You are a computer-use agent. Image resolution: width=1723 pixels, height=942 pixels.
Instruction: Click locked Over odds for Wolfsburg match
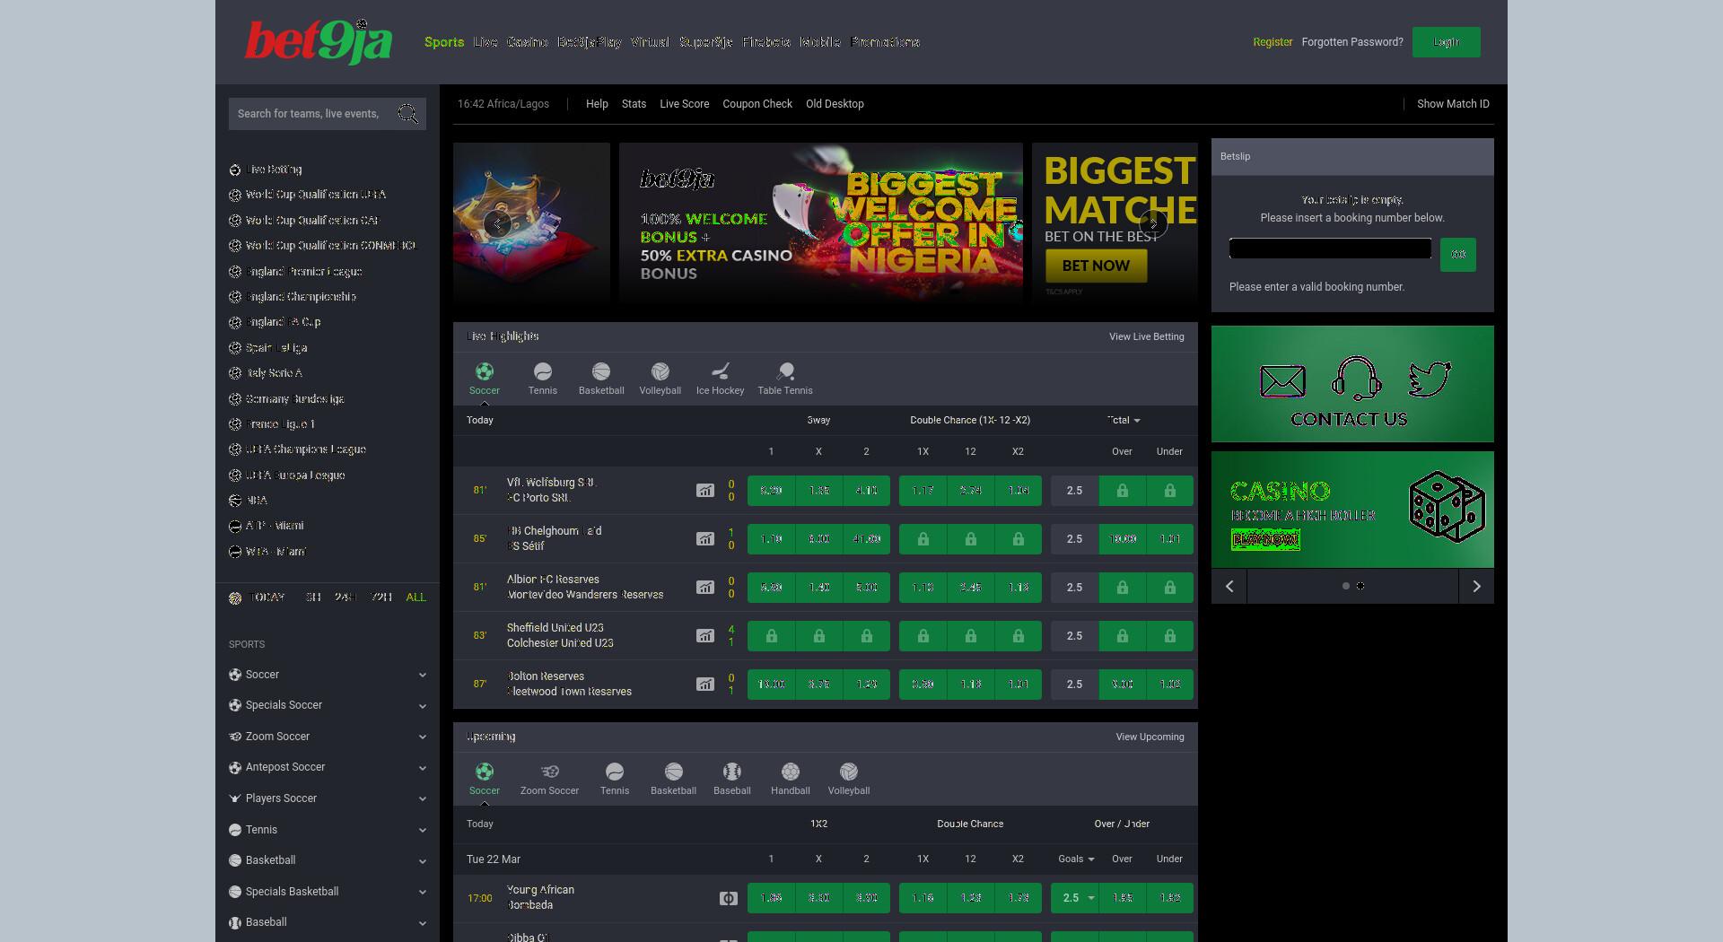(1123, 491)
